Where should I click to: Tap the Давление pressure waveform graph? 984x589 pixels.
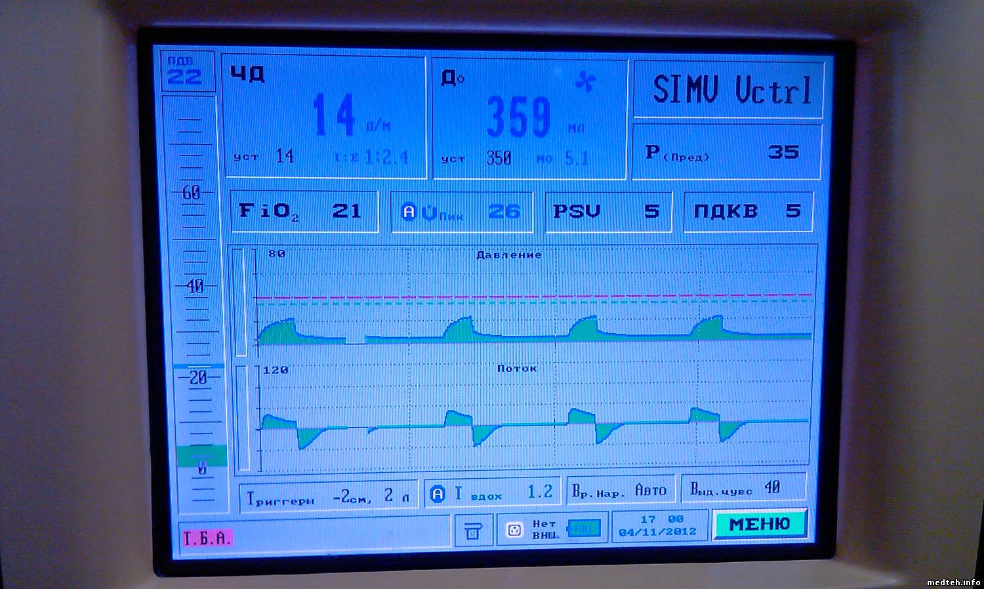[x=535, y=302]
